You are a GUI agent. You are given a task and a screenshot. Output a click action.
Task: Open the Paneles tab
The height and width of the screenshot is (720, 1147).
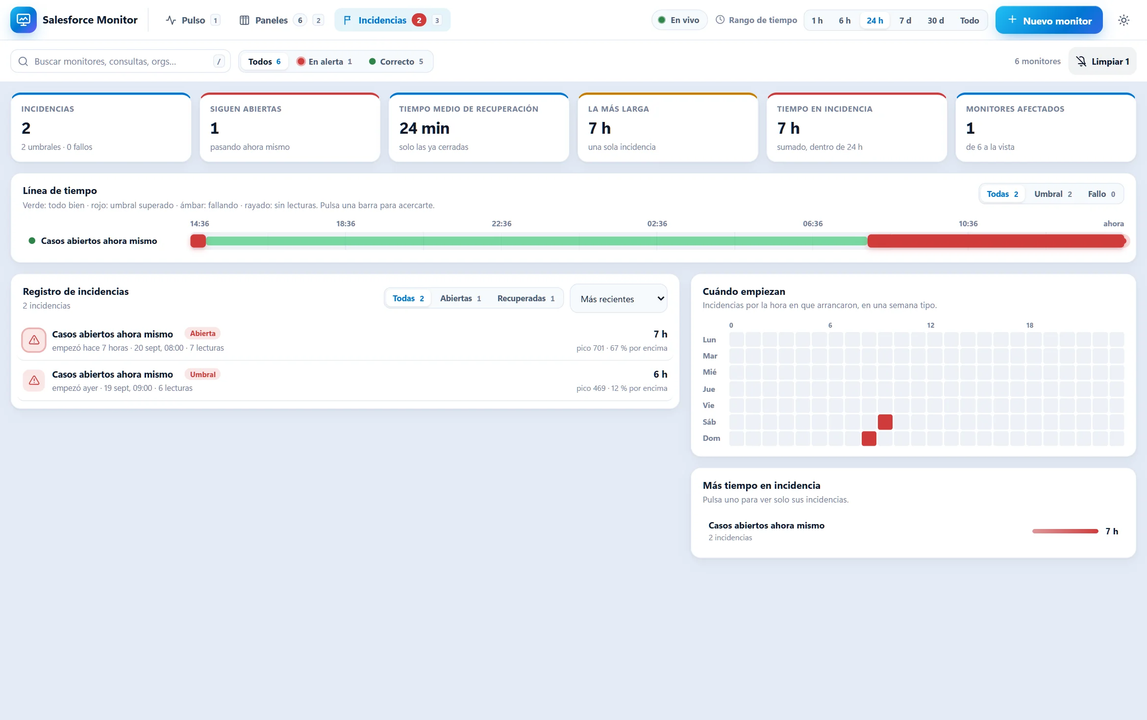281,20
